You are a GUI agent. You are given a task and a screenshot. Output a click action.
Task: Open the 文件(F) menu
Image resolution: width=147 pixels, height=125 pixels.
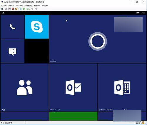click(4, 6)
